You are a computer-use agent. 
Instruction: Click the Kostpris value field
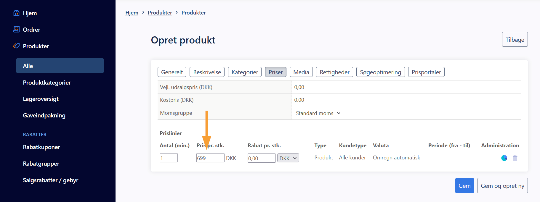(406, 100)
